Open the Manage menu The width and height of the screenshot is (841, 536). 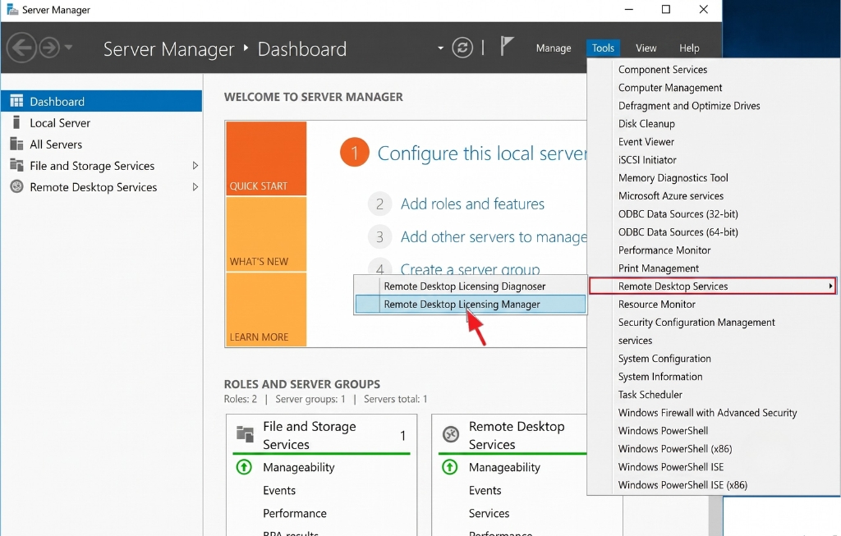click(x=554, y=48)
